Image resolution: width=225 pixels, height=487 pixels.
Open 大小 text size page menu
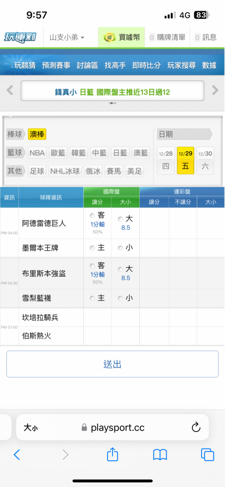(x=31, y=428)
